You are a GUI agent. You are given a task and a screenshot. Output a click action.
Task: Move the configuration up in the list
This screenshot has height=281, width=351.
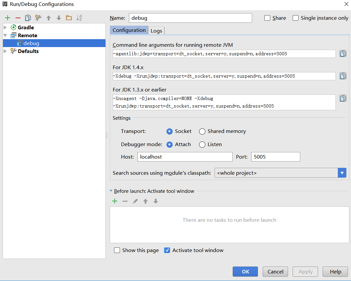[x=49, y=17]
